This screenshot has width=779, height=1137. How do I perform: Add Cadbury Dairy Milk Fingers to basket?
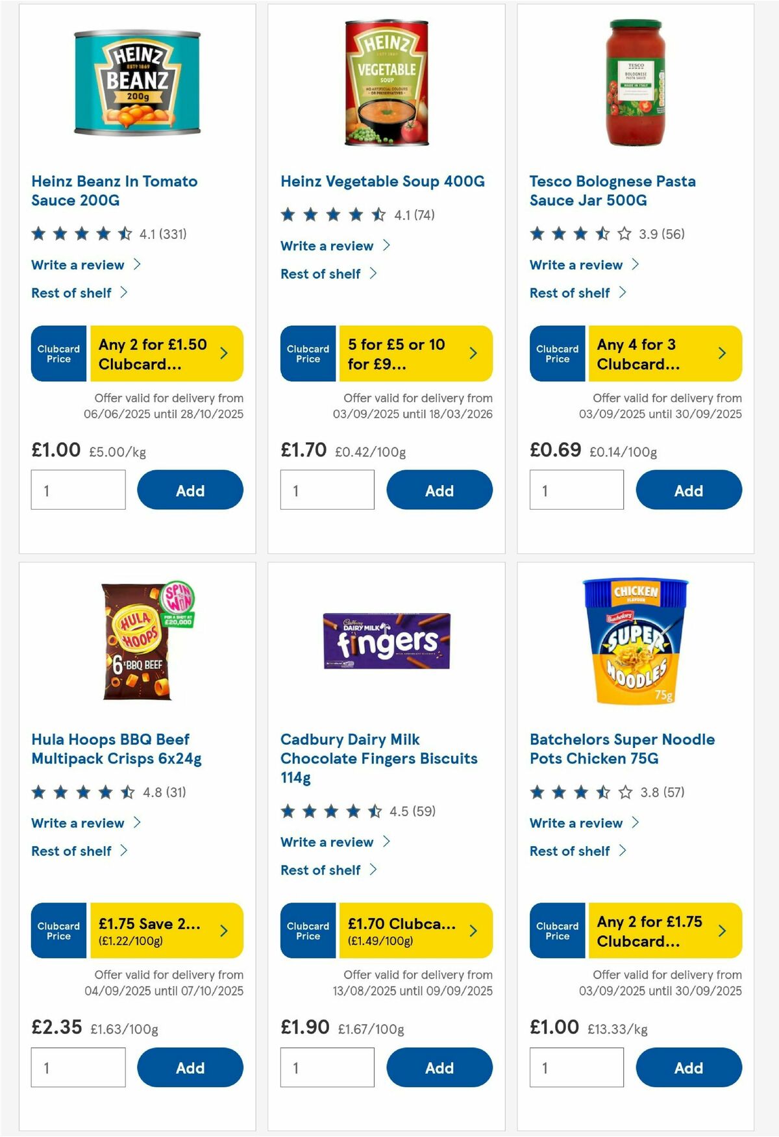pos(439,1068)
